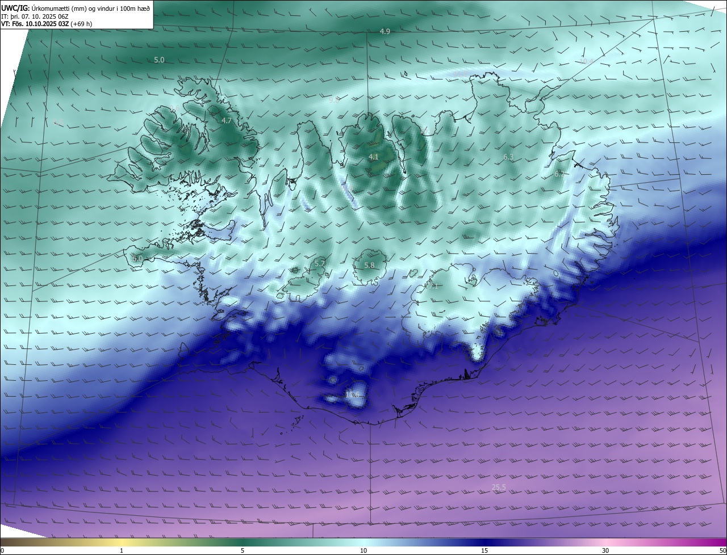Click the color scale tick labeled 15
Screen dimensions: 727x555
point(484,550)
